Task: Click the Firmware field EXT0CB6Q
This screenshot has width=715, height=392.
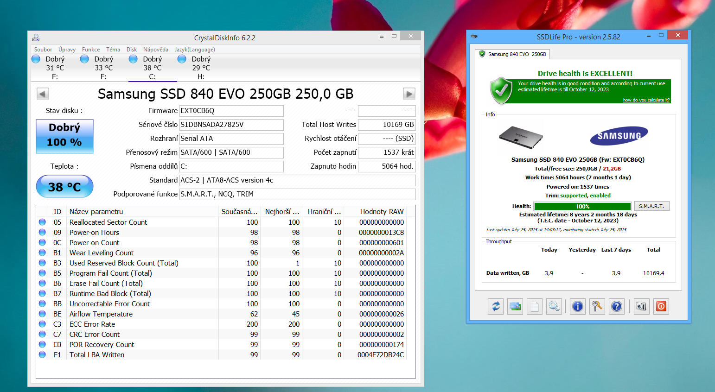Action: point(231,111)
